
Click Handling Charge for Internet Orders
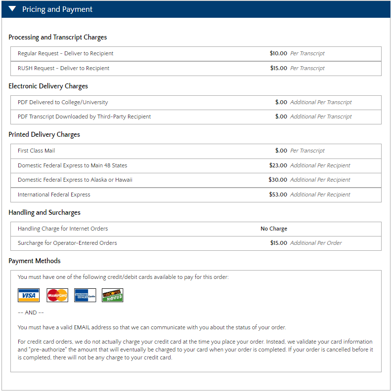pyautogui.click(x=63, y=229)
